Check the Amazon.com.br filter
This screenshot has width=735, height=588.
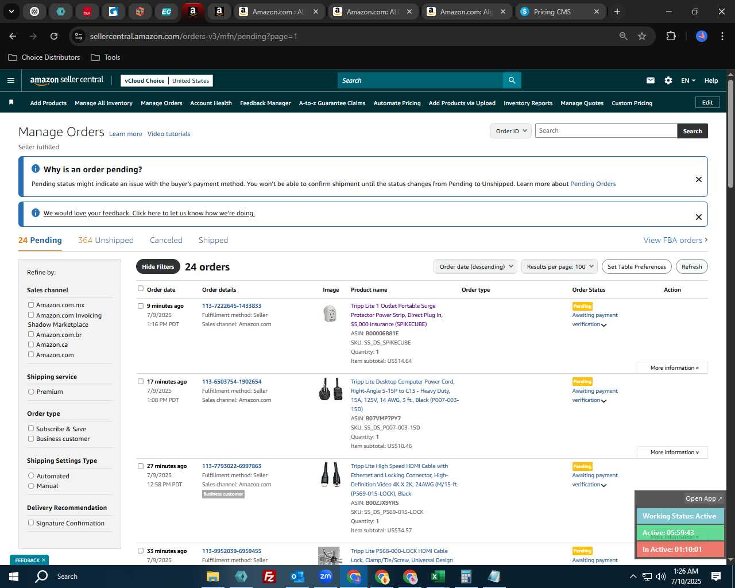pos(31,334)
